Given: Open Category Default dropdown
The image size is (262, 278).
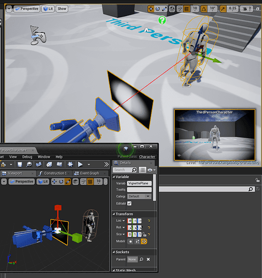Looking at the screenshot, I should pos(139,196).
